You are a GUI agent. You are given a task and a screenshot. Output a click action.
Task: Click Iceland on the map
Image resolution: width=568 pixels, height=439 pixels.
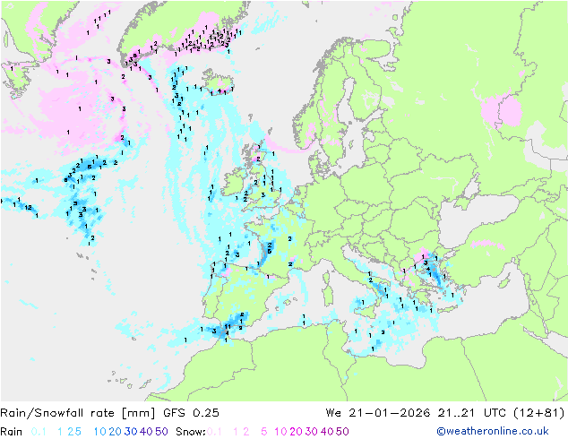coord(218,82)
